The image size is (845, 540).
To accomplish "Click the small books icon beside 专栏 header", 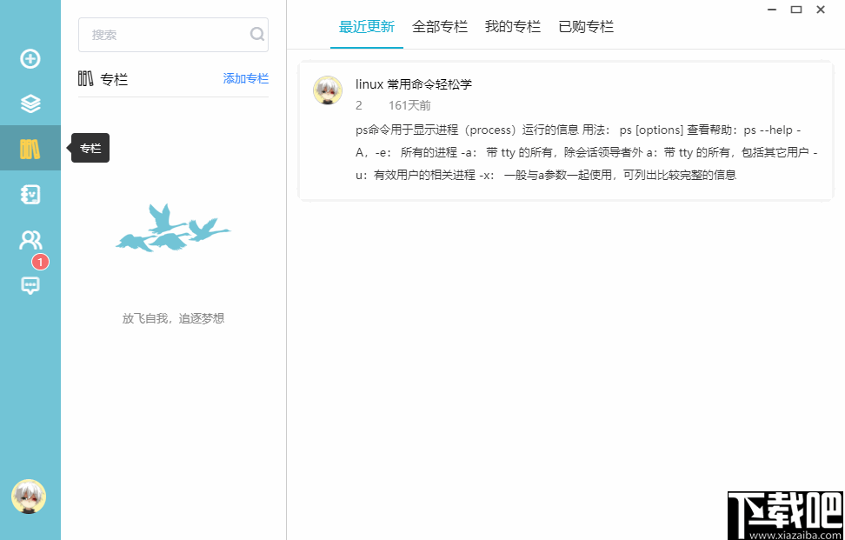I will [85, 78].
